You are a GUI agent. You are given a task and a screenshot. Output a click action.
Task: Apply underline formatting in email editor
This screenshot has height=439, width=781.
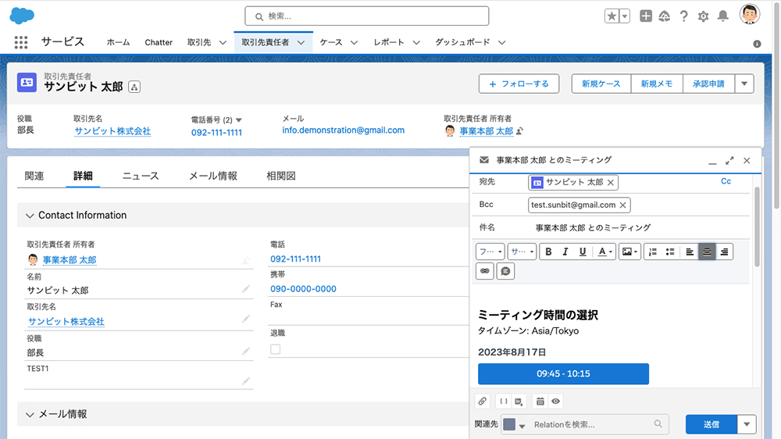[x=583, y=252]
